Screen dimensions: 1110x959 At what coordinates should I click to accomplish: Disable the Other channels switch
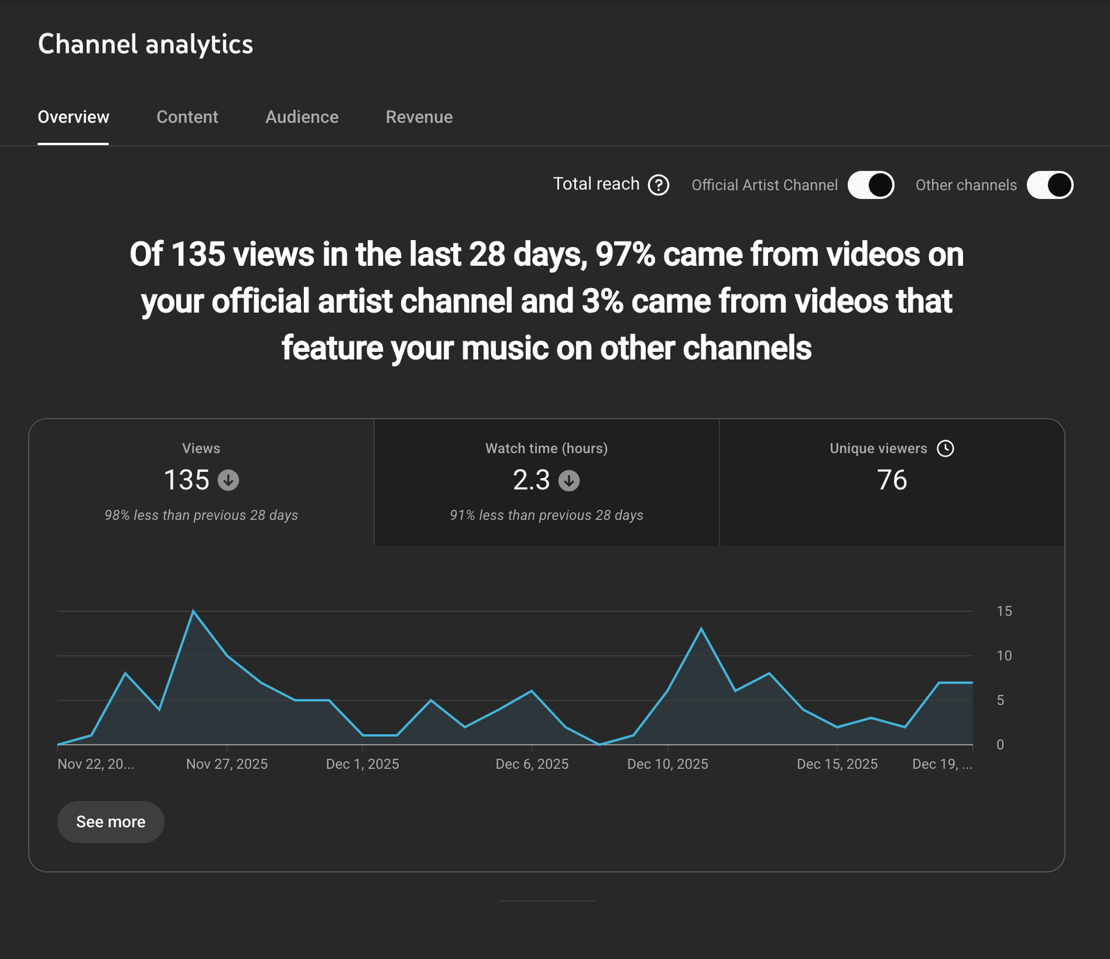[x=1050, y=185]
